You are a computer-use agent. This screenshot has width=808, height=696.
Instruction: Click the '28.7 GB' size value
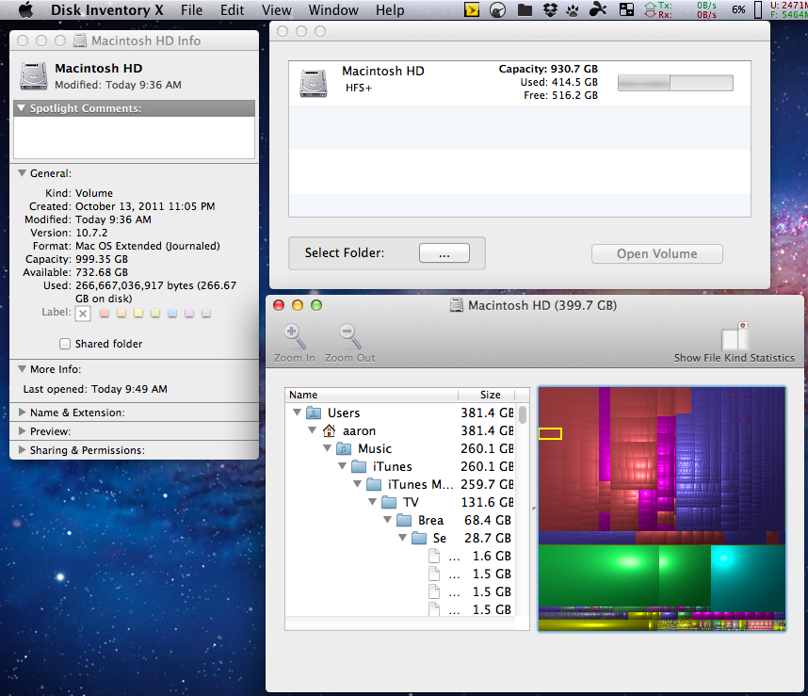[x=488, y=539]
